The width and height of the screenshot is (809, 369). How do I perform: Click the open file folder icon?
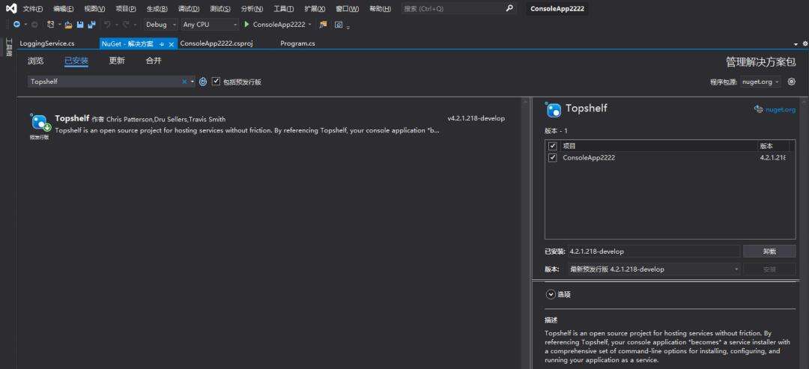(69, 24)
